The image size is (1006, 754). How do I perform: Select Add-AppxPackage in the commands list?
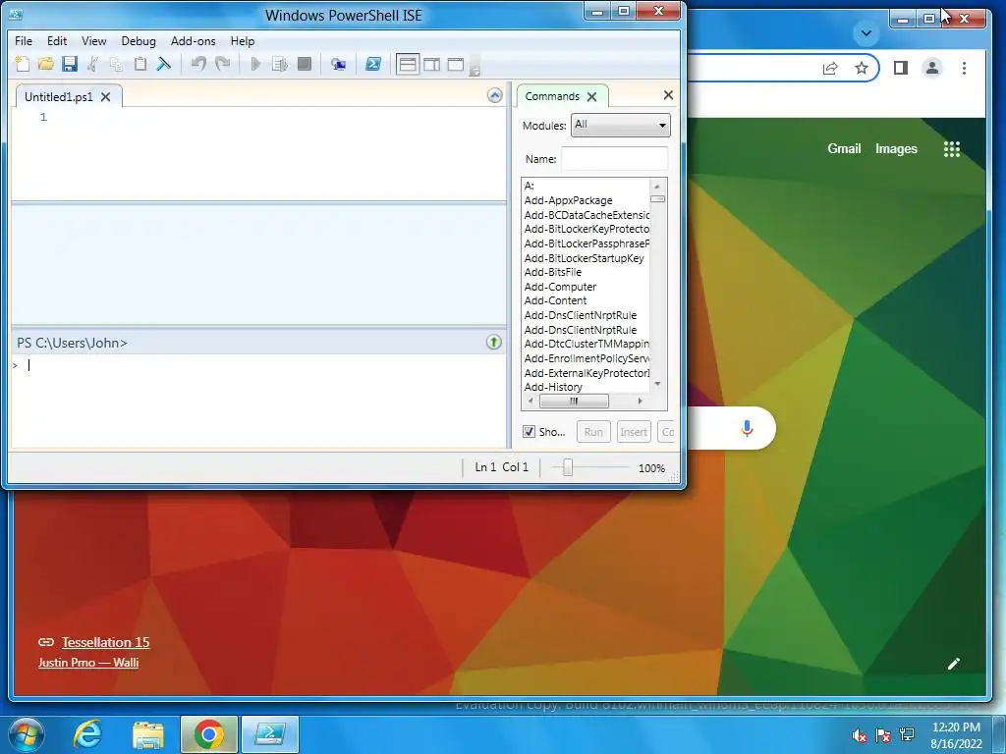569,200
